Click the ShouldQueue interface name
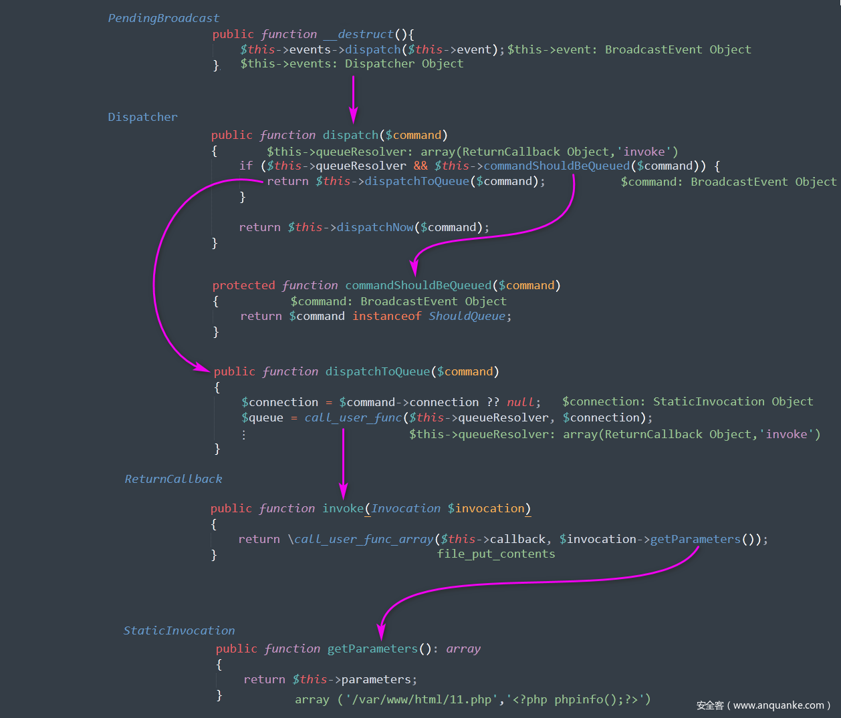The image size is (841, 718). click(x=467, y=316)
